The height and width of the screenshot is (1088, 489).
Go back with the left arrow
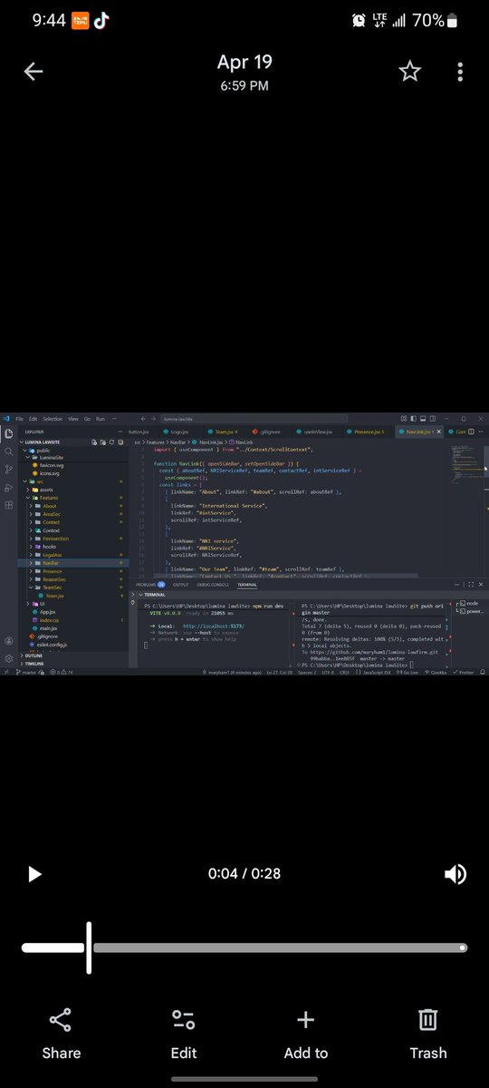(x=34, y=72)
